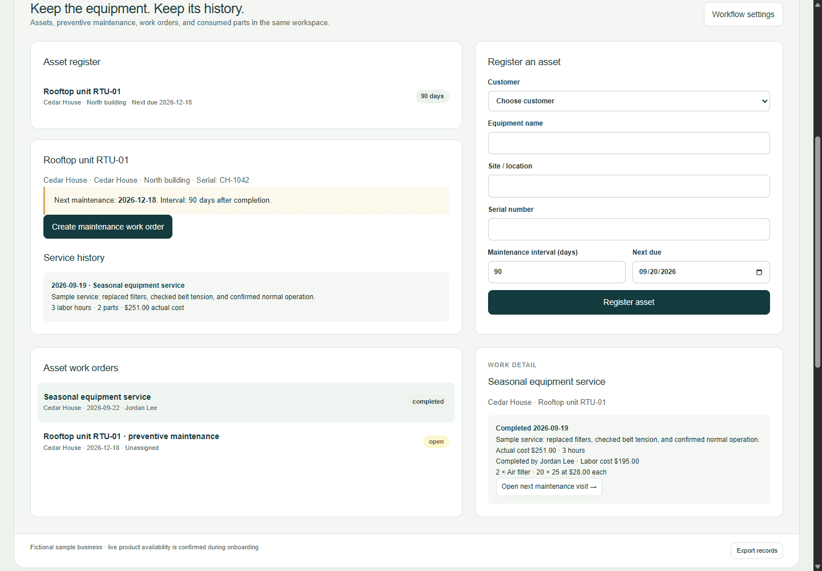
Task: Click the Actual cost $251.00 line
Action: pyautogui.click(x=540, y=451)
